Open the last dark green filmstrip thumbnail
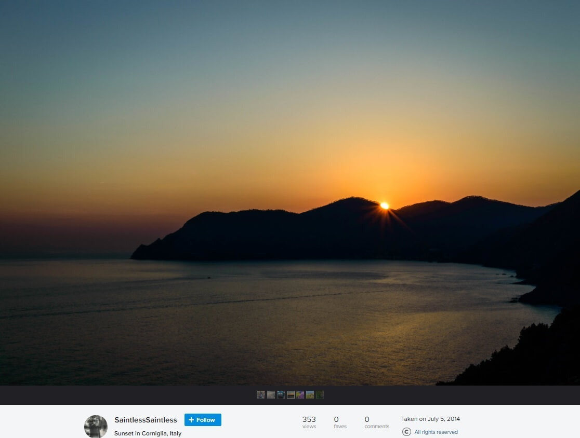This screenshot has width=580, height=438. [320, 394]
